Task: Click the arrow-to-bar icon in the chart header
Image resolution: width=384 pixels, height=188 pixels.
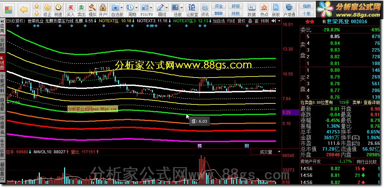Action: 274,21
